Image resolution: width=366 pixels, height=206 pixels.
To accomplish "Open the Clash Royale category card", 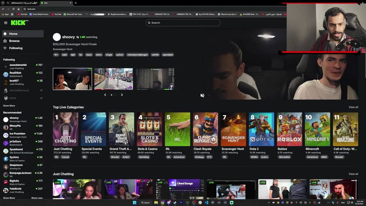I will pos(205,129).
